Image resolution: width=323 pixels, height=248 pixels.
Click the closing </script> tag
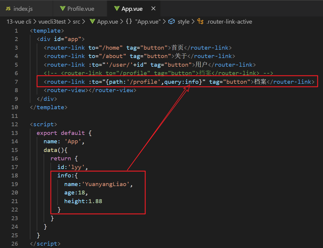(45, 244)
